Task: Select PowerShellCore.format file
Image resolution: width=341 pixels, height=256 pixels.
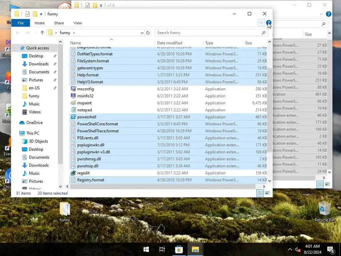Action: [168, 124]
